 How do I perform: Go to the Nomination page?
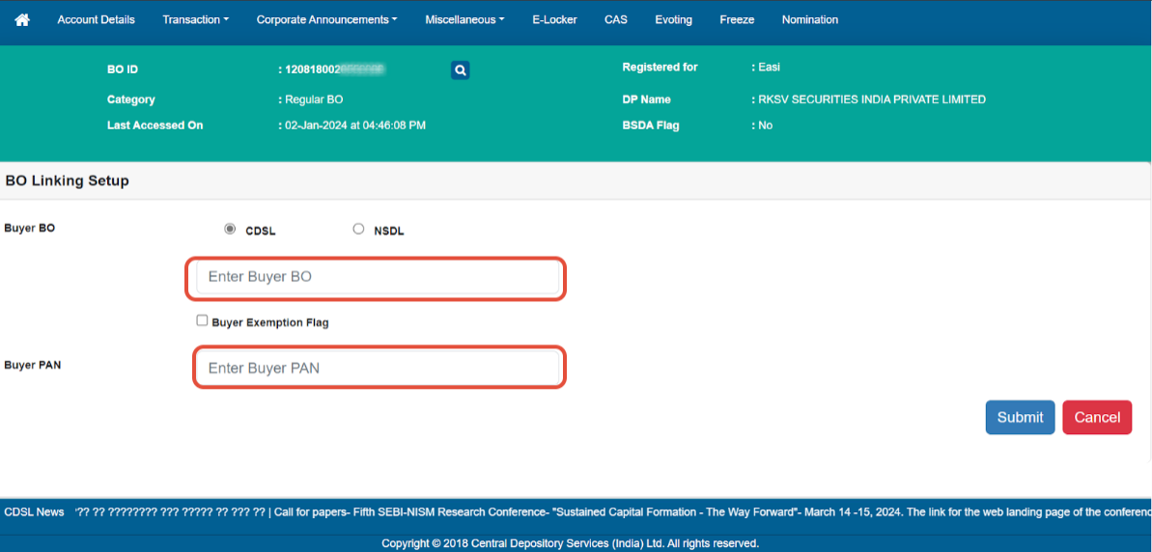tap(809, 19)
